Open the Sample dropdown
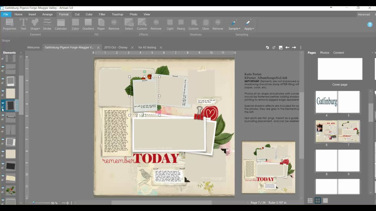Viewport: 376px width, 211px height. point(234,24)
